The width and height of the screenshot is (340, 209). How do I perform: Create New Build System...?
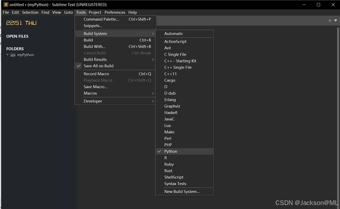tap(184, 192)
